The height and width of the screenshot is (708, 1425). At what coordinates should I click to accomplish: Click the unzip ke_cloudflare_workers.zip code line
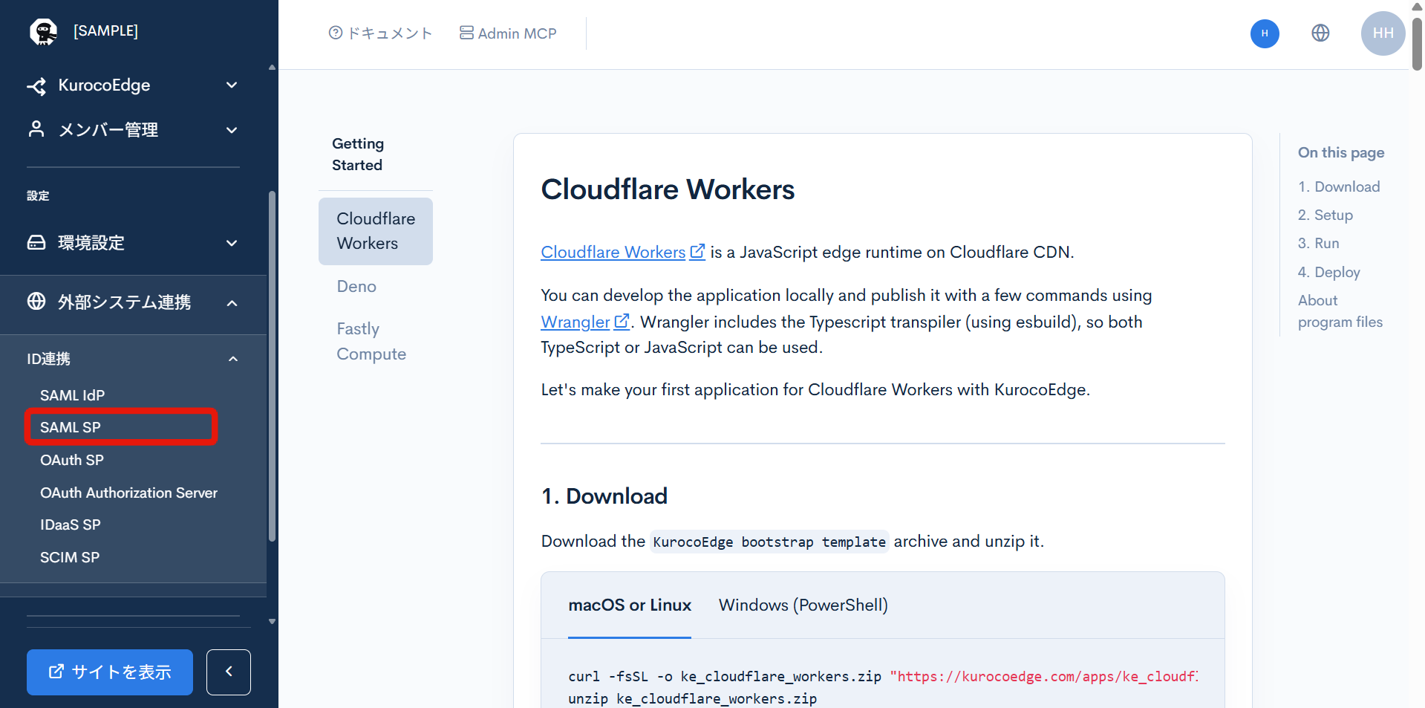(x=692, y=698)
